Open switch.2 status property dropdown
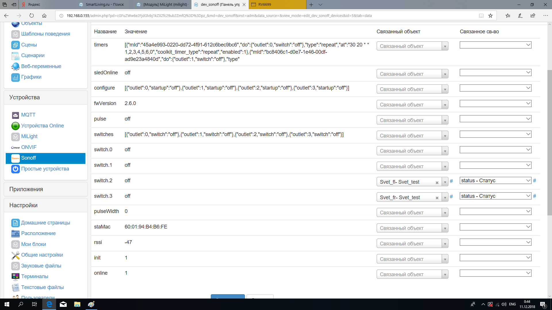Viewport: 552px width, 310px height. coord(495,181)
